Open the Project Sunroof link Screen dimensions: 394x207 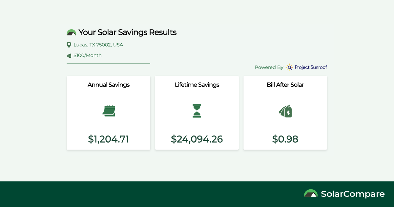point(310,67)
